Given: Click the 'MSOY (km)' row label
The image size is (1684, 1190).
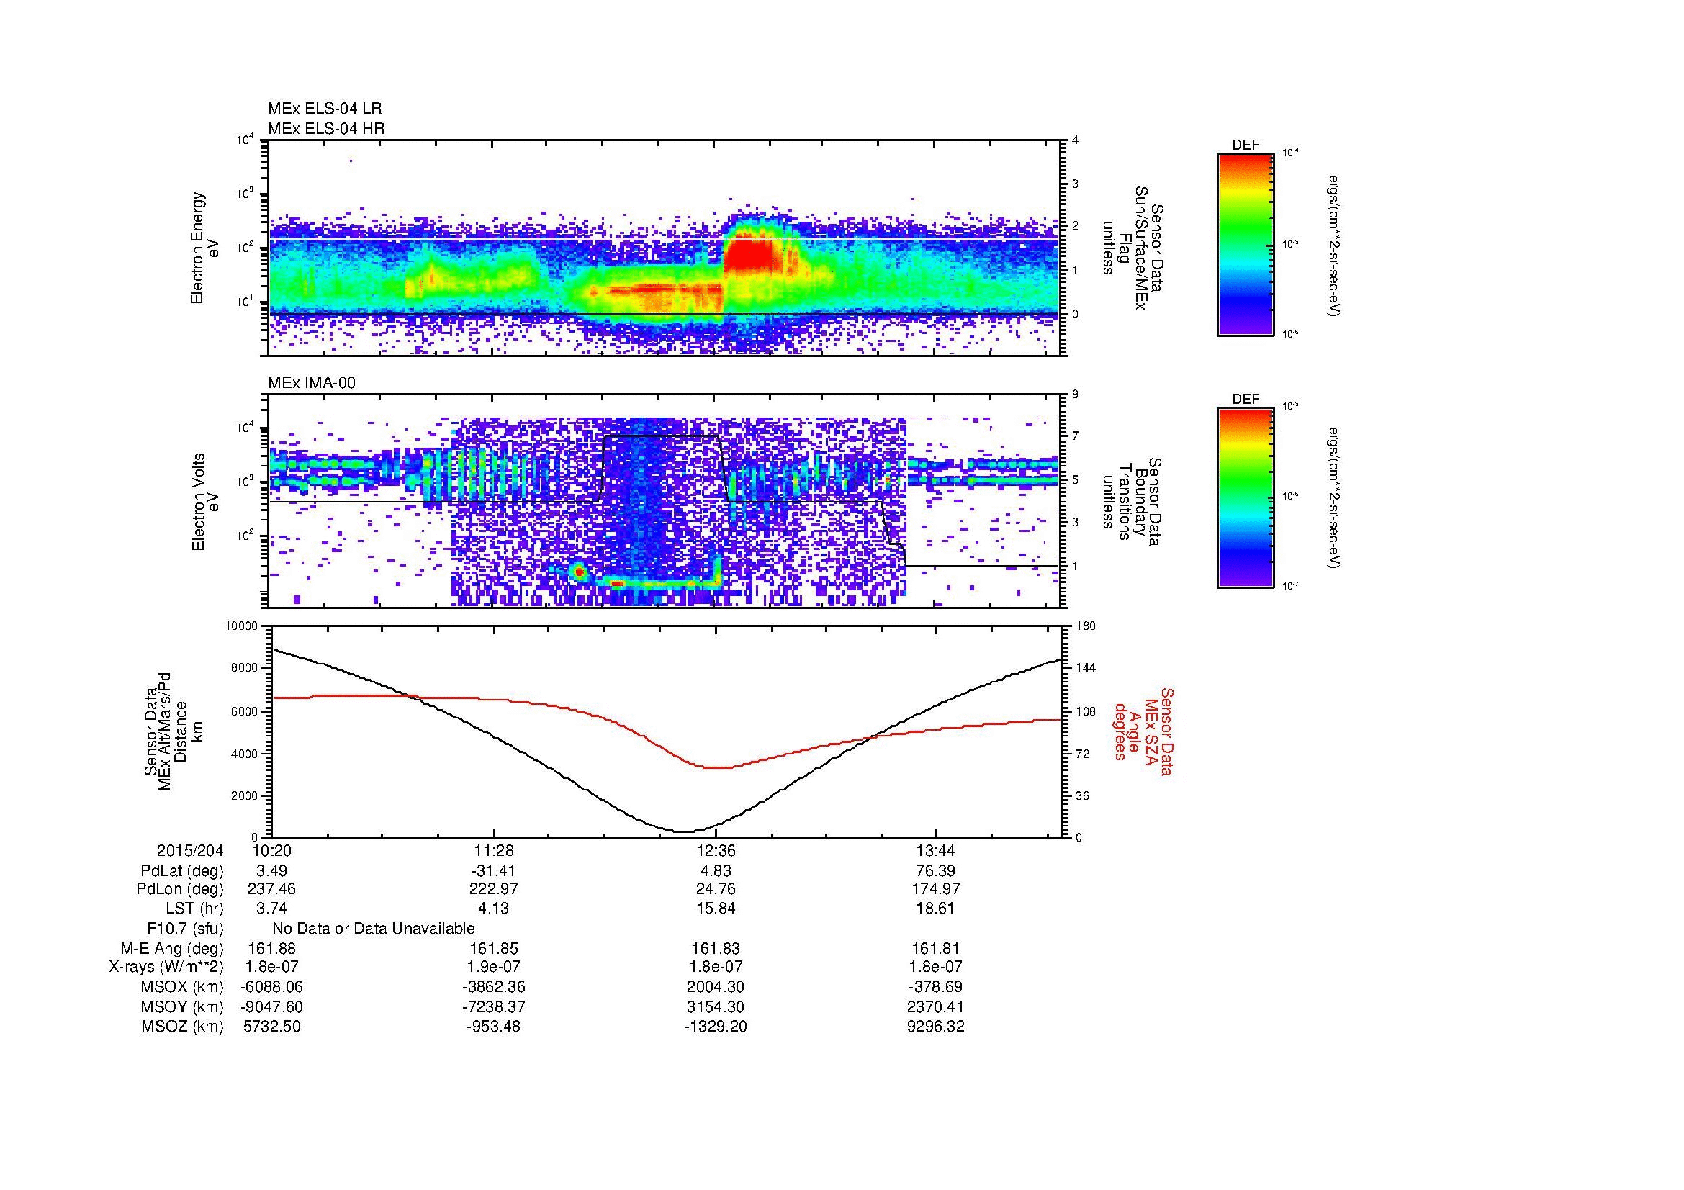Looking at the screenshot, I should pyautogui.click(x=183, y=1006).
